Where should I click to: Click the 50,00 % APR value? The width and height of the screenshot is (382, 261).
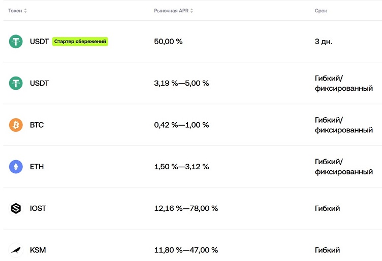(x=168, y=42)
